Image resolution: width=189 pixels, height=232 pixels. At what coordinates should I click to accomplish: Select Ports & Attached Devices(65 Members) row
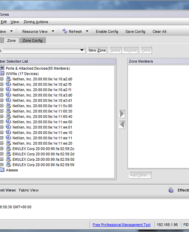click(x=38, y=69)
